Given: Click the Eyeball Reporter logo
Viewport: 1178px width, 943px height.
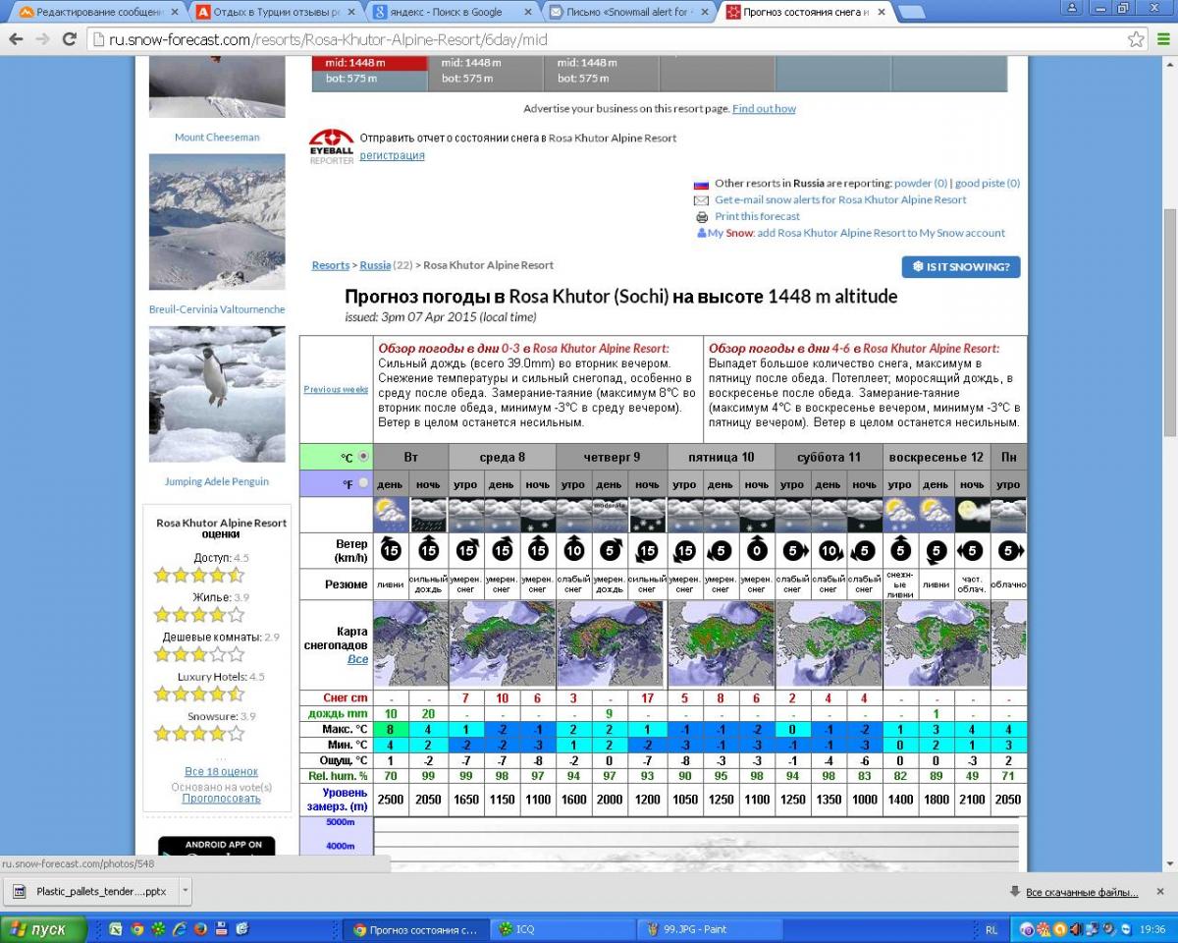Looking at the screenshot, I should coord(332,146).
